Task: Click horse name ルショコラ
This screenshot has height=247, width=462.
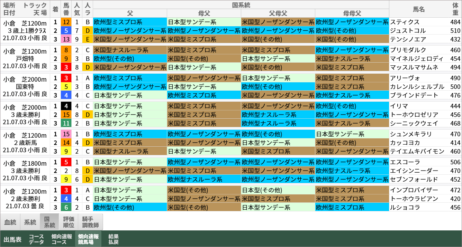Action: tap(405, 207)
